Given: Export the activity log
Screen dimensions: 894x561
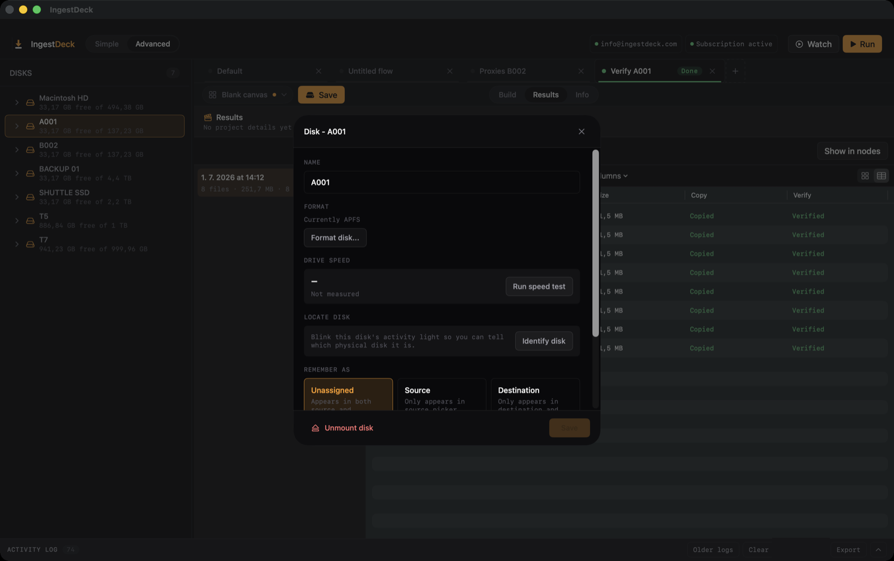Looking at the screenshot, I should pos(848,550).
